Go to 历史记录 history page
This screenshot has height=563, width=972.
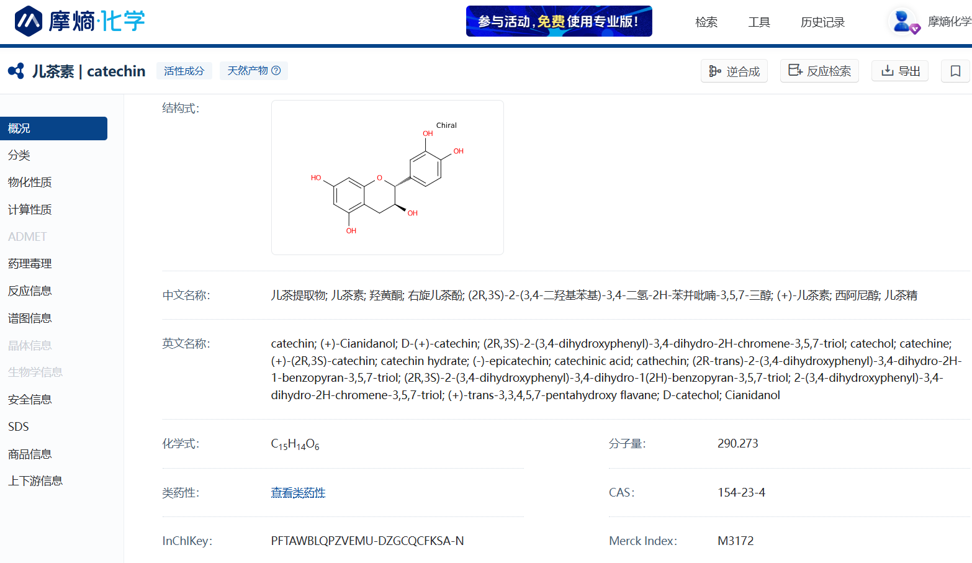coord(822,22)
